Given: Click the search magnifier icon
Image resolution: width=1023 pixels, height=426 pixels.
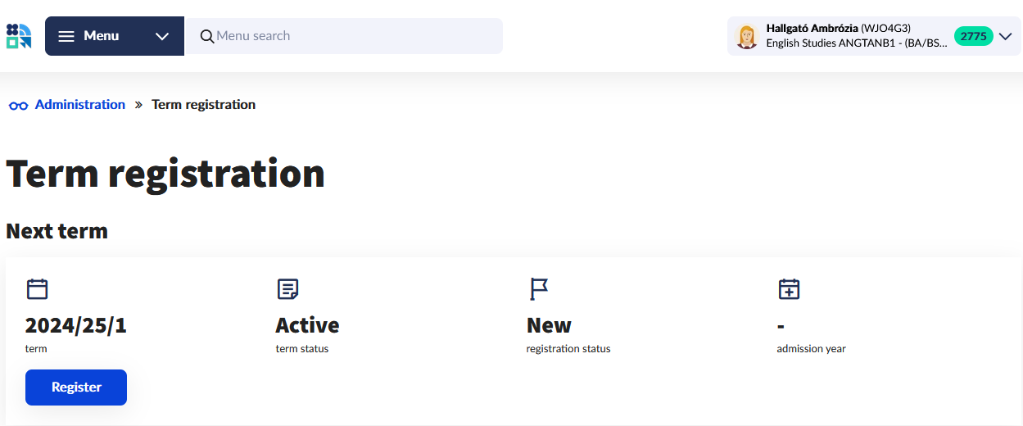Looking at the screenshot, I should [207, 36].
